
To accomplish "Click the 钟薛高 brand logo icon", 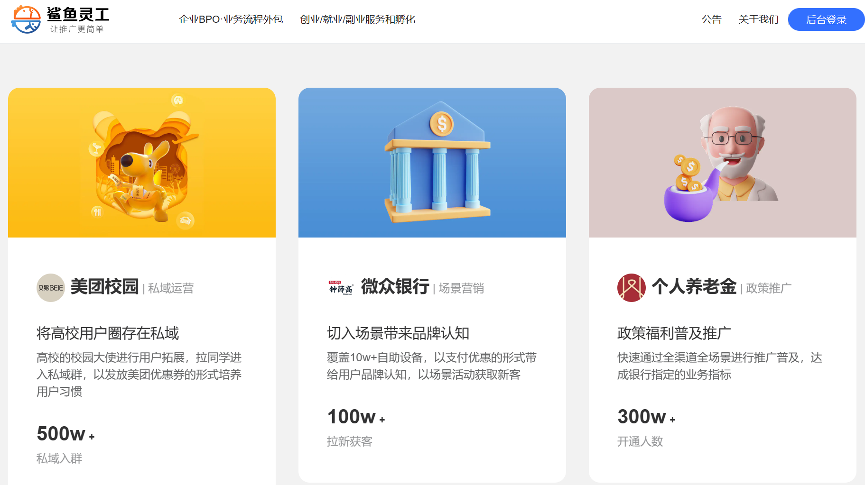I will (341, 288).
